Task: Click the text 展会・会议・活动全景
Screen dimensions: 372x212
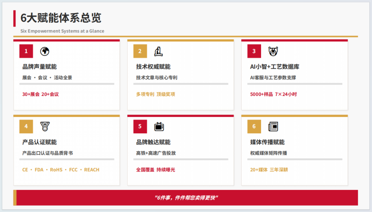Action: pos(47,78)
